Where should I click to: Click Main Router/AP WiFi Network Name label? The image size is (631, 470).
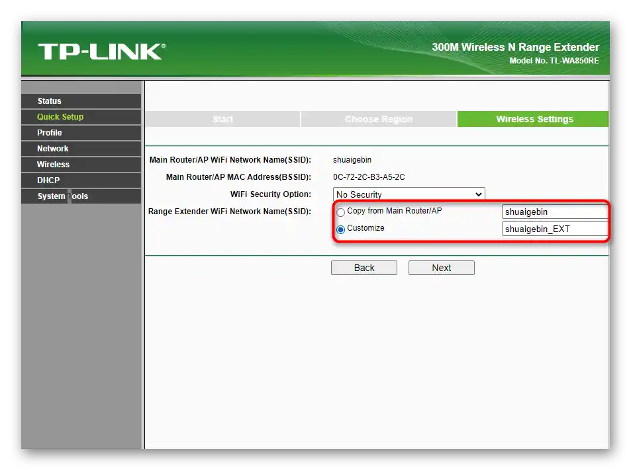click(x=230, y=160)
